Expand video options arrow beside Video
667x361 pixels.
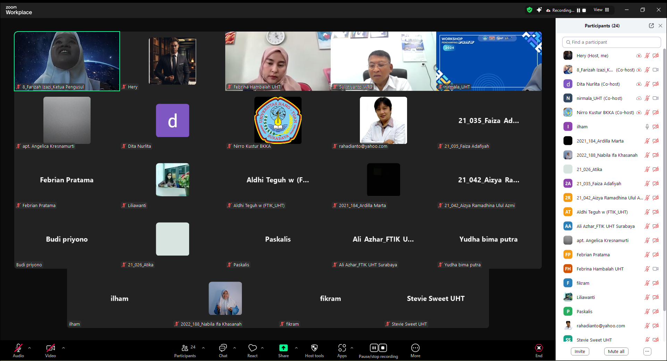pyautogui.click(x=63, y=347)
